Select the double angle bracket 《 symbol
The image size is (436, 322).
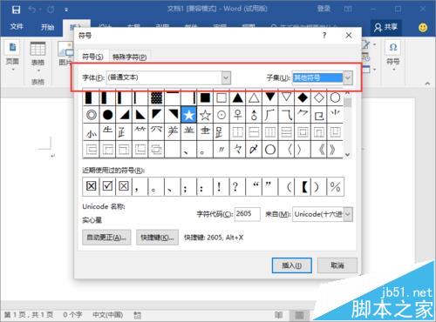coord(321,150)
